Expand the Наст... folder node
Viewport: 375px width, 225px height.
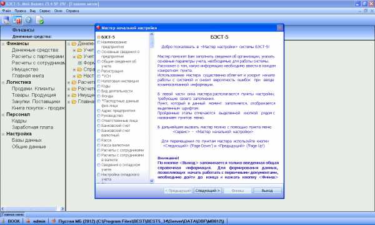coord(74,76)
